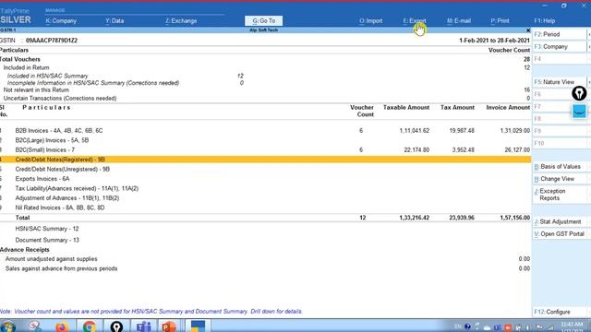The width and height of the screenshot is (591, 332).
Task: Click B2B taxable amount 1,11,041.62
Action: pyautogui.click(x=415, y=131)
